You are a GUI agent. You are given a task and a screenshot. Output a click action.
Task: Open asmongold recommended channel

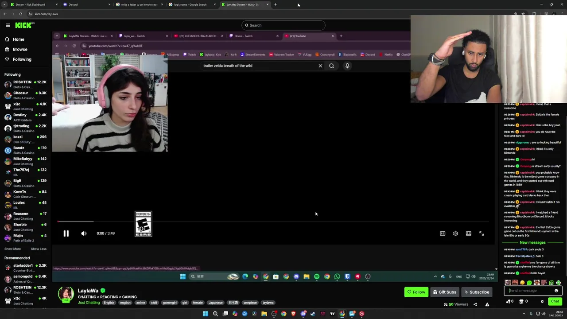click(x=25, y=279)
